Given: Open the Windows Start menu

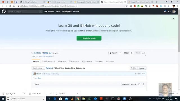Looking at the screenshot, I should pos(3,98).
